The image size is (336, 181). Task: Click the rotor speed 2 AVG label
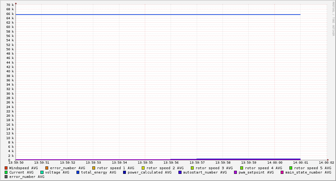coord(165,168)
